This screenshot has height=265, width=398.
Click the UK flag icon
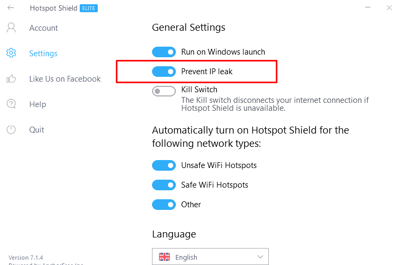click(x=165, y=257)
